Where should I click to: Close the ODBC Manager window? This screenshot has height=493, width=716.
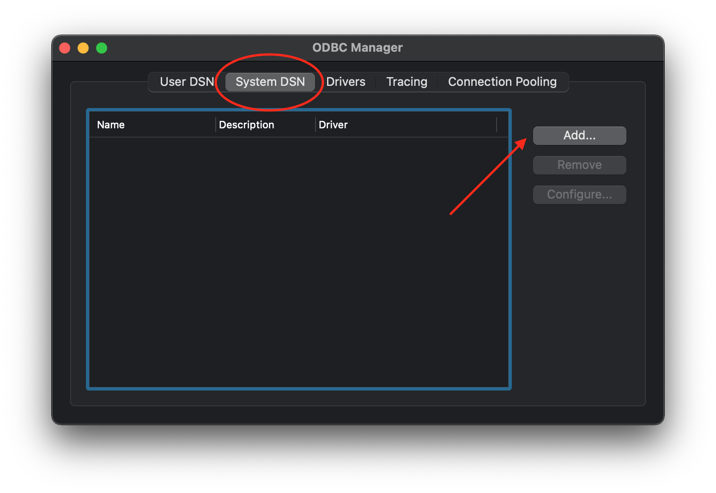65,48
